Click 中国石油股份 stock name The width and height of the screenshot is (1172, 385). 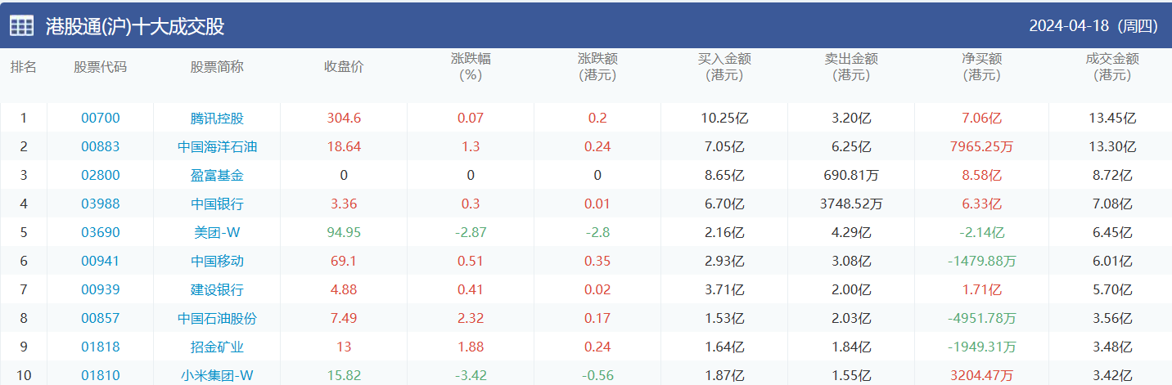tap(217, 319)
